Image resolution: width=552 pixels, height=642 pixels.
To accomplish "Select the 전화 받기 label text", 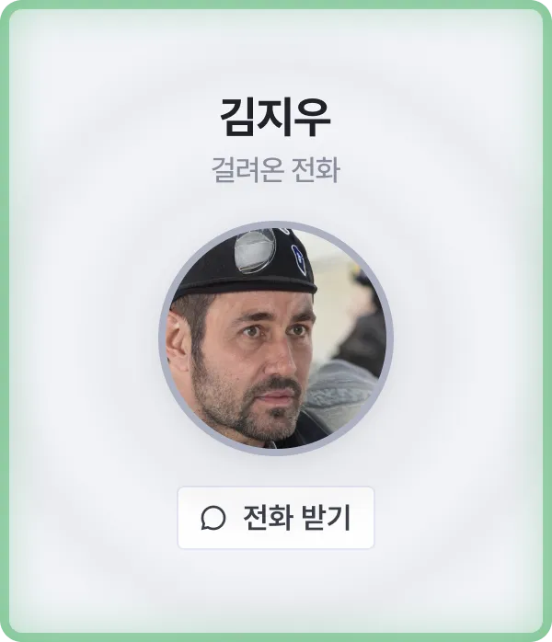I will 297,518.
